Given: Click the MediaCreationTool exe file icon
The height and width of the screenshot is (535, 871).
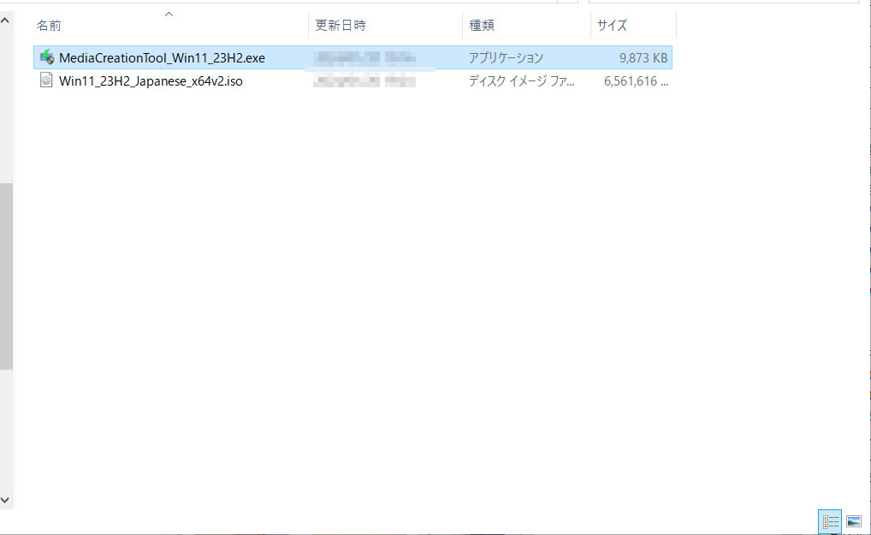Looking at the screenshot, I should (47, 58).
